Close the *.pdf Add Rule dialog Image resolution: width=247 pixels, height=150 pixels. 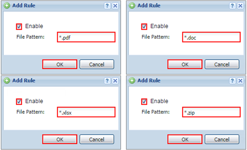click(x=115, y=6)
